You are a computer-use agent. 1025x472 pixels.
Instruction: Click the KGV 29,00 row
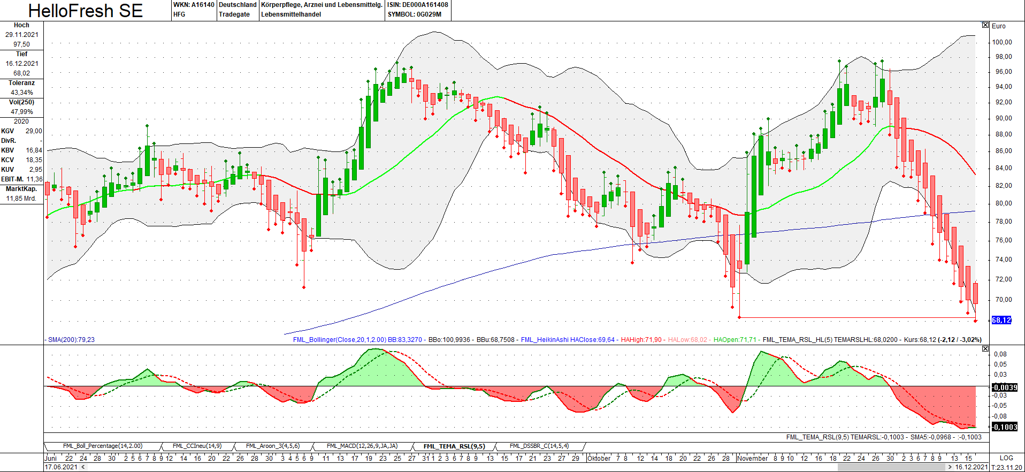click(21, 131)
